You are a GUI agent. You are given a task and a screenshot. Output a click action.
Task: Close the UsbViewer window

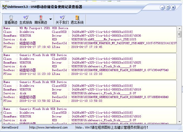(x=173, y=8)
